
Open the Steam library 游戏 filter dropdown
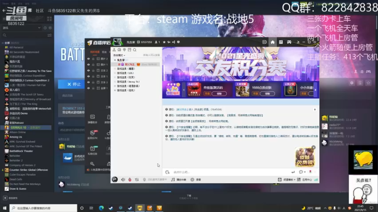21,28
